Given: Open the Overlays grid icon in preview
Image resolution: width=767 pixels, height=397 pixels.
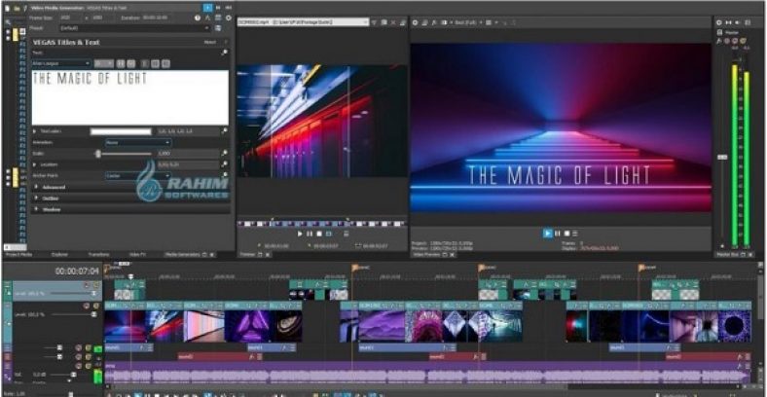Looking at the screenshot, I should (x=490, y=22).
